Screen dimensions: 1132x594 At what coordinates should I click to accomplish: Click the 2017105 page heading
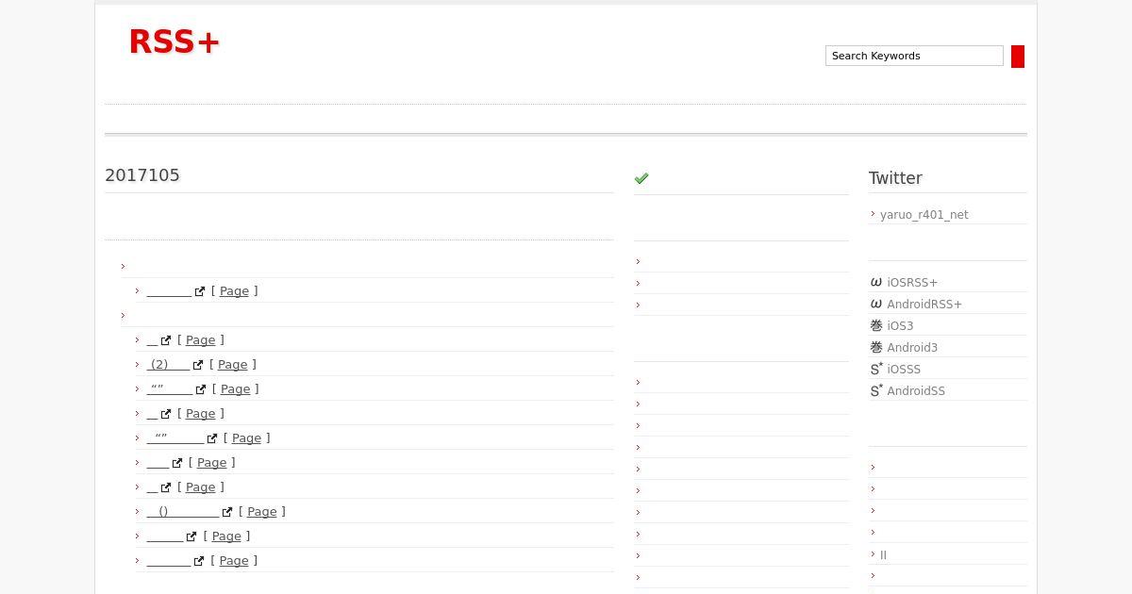point(142,175)
